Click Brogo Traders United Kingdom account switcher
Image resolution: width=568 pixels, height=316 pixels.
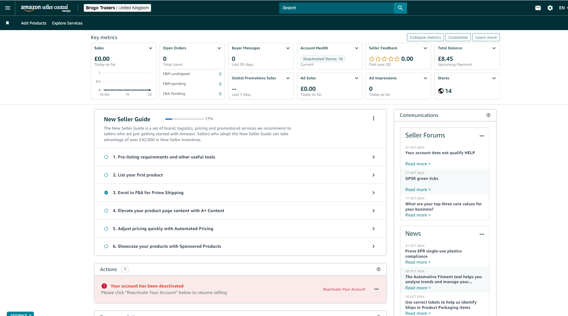point(117,8)
